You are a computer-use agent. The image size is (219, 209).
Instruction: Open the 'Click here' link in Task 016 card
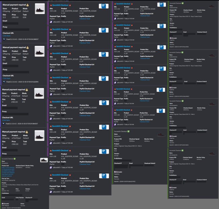6,78
